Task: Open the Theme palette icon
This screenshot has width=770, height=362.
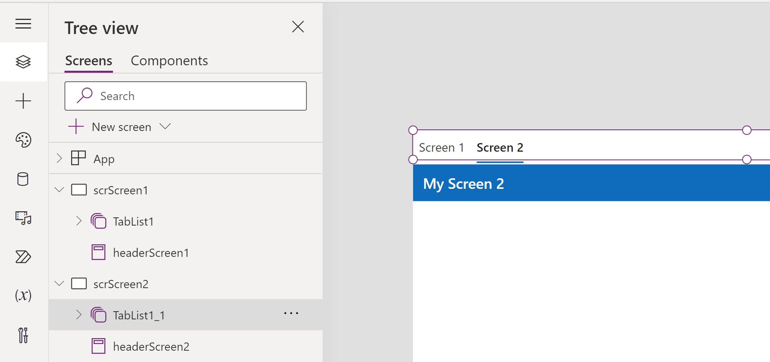Action: tap(23, 140)
